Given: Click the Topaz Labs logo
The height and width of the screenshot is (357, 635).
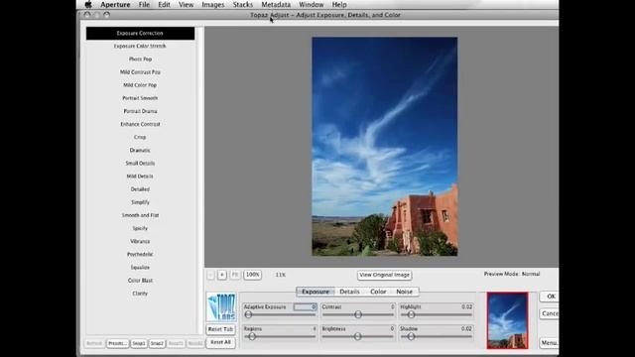Looking at the screenshot, I should pos(221,307).
